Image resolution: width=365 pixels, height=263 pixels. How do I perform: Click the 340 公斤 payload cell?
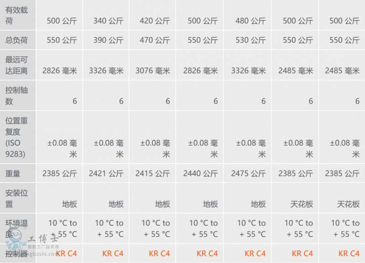pos(108,21)
